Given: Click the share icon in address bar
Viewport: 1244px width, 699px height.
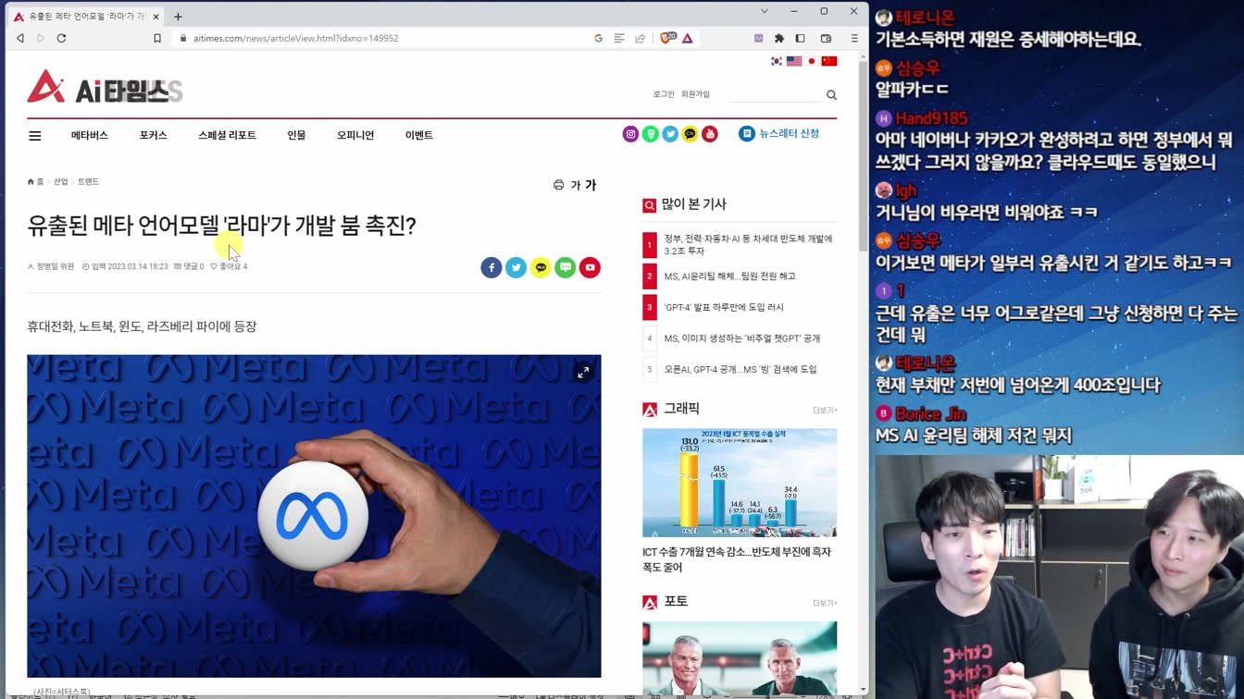Looking at the screenshot, I should [640, 38].
